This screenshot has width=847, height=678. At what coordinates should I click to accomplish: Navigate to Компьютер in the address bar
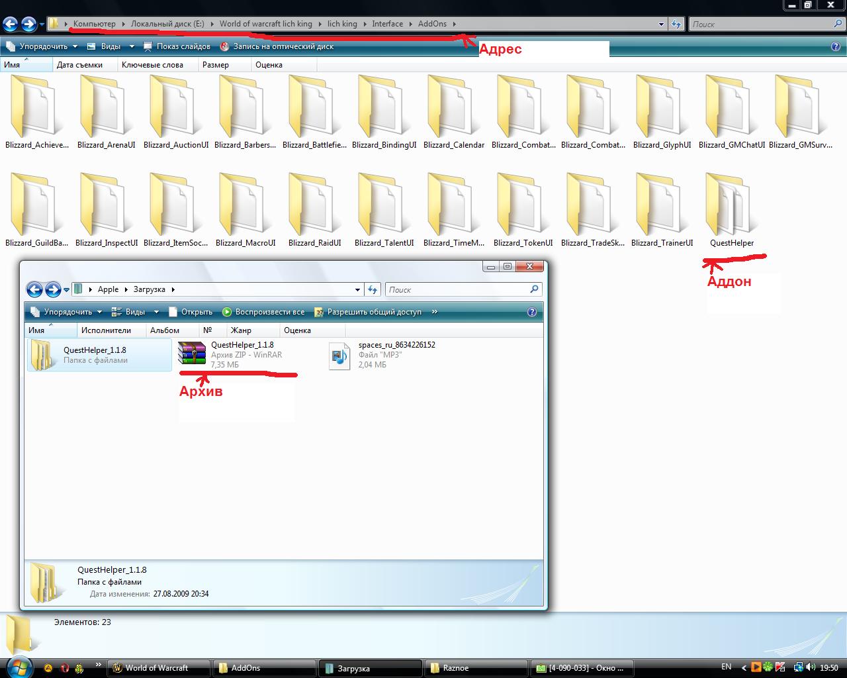click(x=94, y=24)
